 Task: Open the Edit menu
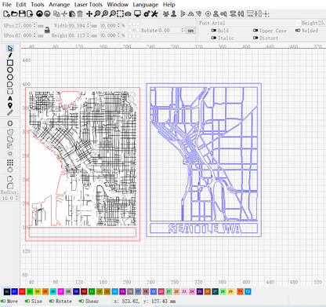tap(21, 5)
